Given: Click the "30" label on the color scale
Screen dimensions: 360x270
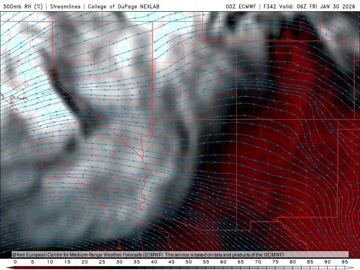Looking at the screenshot, I should 119,262.
